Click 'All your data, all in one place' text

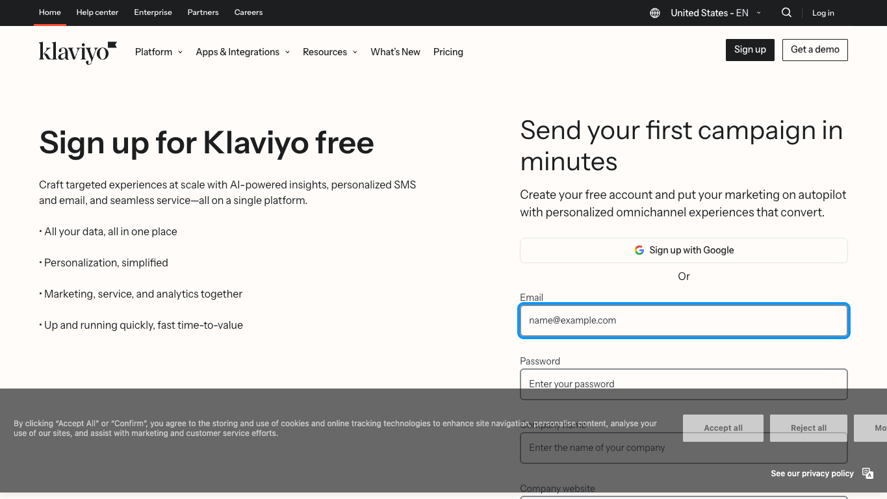[110, 231]
